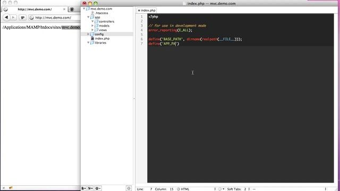This screenshot has height=191, width=340.
Task: Click the Line number field in status bar
Action: pyautogui.click(x=144, y=189)
